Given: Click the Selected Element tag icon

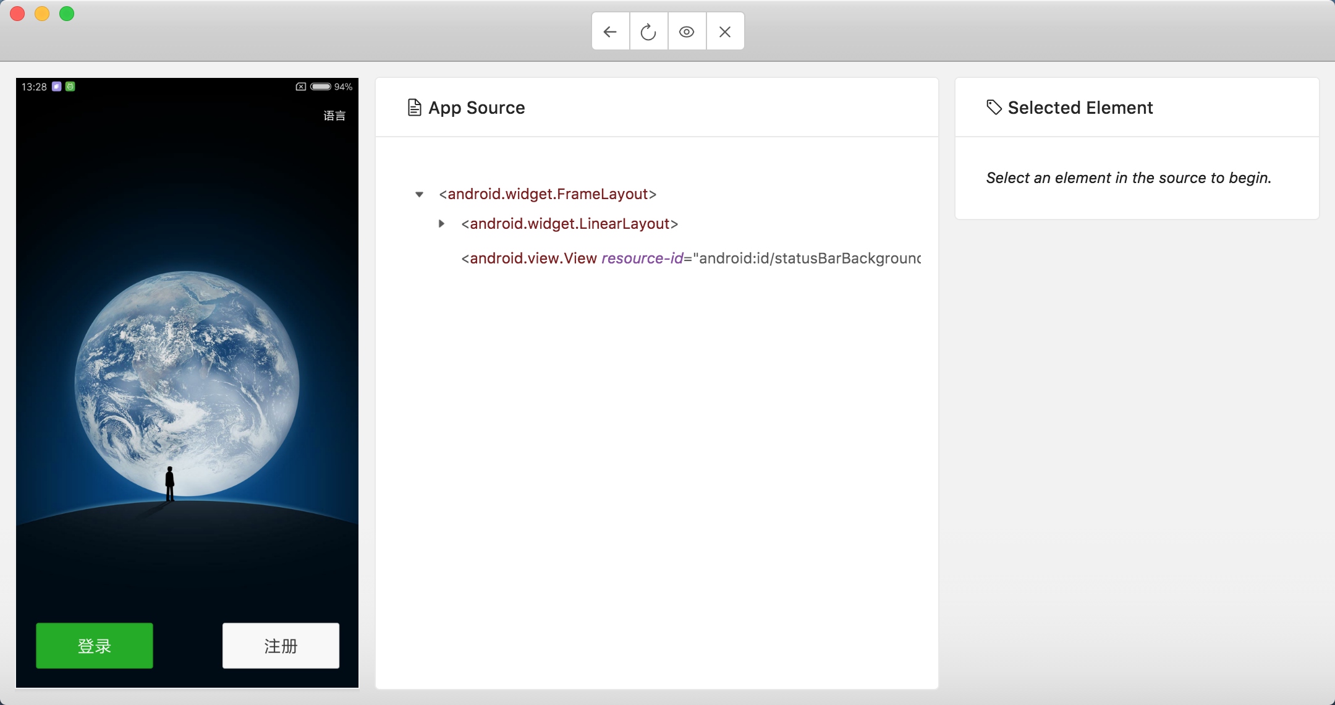Looking at the screenshot, I should tap(994, 108).
